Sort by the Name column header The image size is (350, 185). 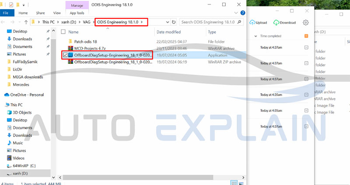pos(73,32)
